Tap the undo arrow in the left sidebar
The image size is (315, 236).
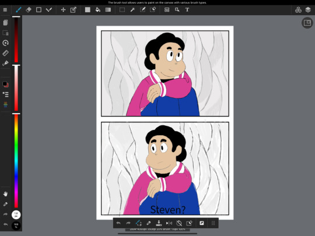pos(5,224)
